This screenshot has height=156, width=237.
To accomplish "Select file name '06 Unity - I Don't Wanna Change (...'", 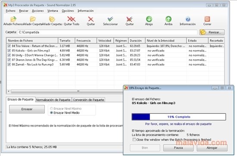I will click(x=35, y=55).
